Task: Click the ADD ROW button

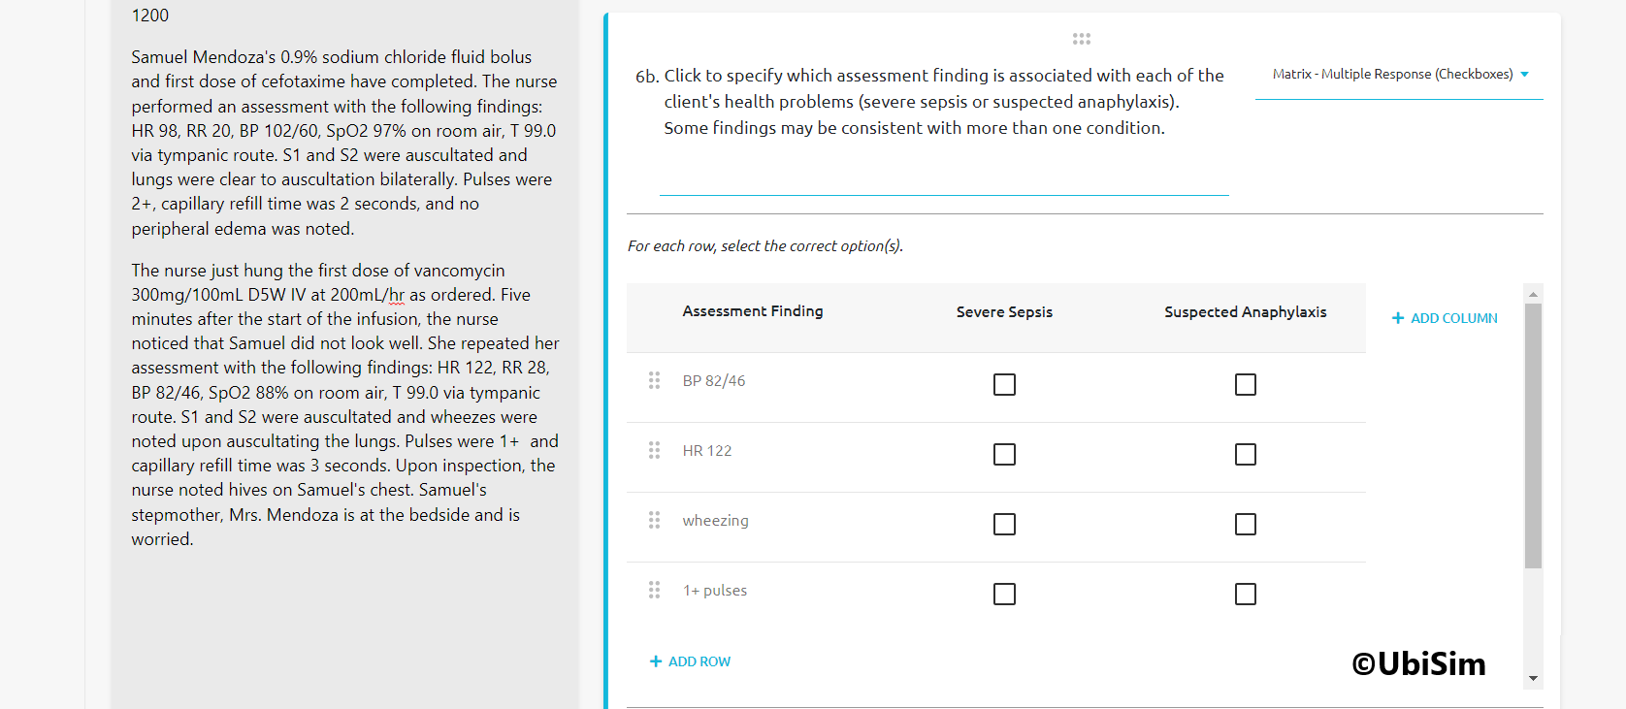Action: pyautogui.click(x=690, y=661)
